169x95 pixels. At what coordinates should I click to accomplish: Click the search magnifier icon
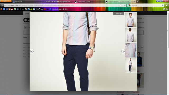click(163, 5)
